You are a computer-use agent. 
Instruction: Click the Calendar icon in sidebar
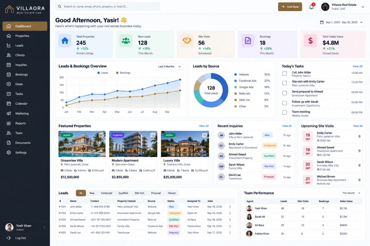pyautogui.click(x=9, y=104)
